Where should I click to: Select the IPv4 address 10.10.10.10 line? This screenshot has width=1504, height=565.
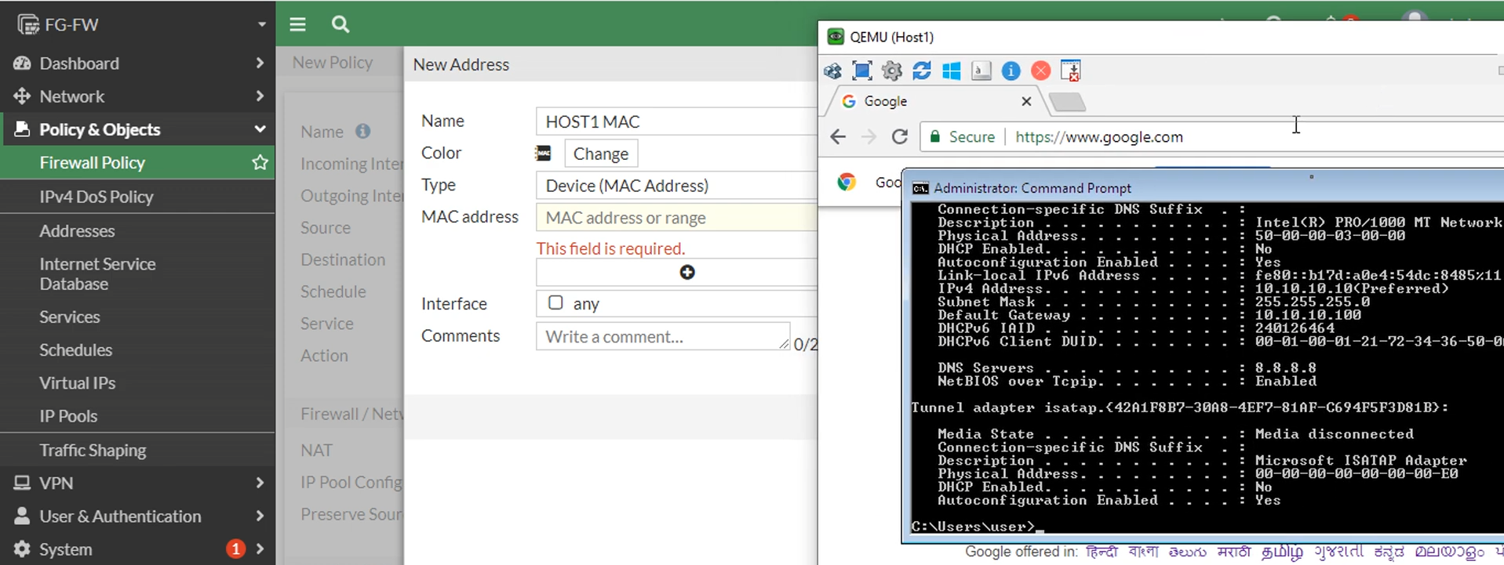[x=1193, y=288]
